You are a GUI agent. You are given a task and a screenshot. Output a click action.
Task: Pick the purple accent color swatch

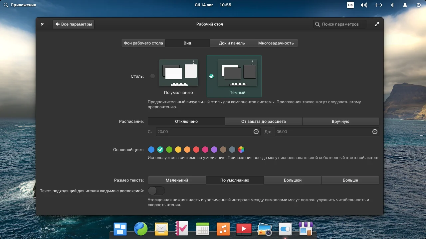click(x=214, y=149)
